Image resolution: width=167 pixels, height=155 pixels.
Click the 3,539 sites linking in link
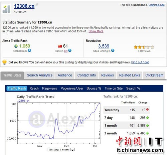(x=104, y=46)
